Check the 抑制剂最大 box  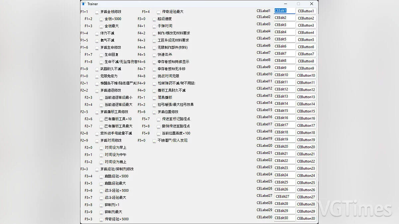coord(101,213)
